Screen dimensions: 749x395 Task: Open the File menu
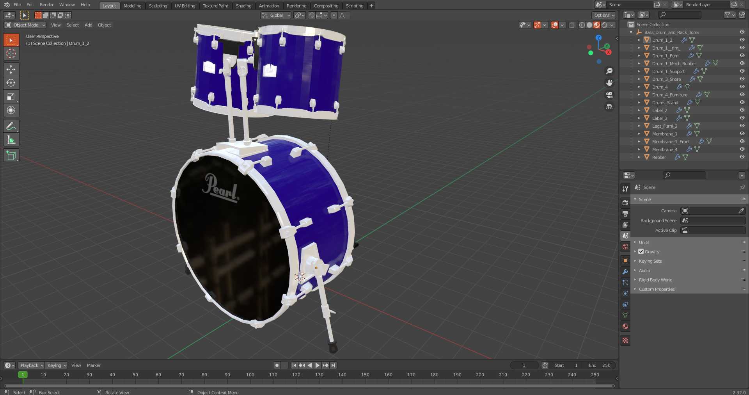pos(17,5)
